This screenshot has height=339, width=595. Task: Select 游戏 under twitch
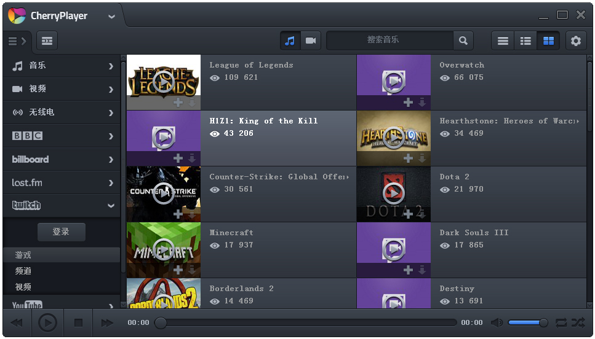[62, 255]
